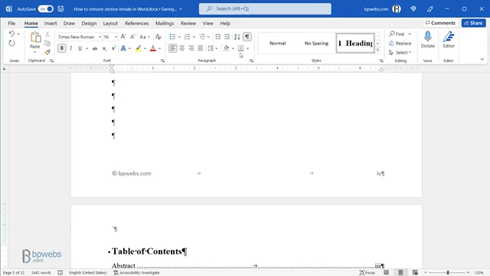This screenshot has width=490, height=276.
Task: Decrease paragraph indent
Action: pyautogui.click(x=217, y=37)
